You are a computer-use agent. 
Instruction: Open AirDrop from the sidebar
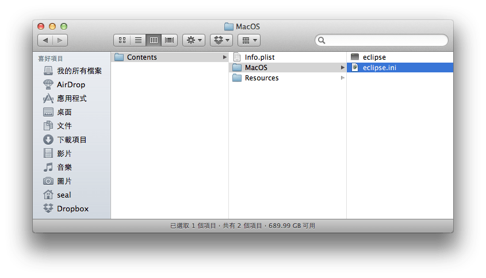click(70, 84)
